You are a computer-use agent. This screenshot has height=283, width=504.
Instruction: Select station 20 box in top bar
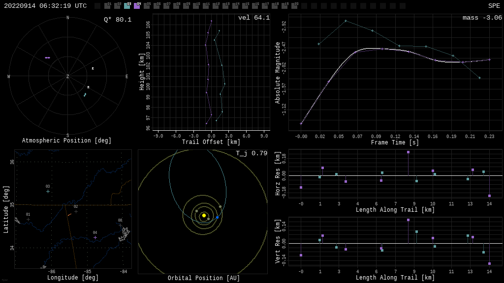pyautogui.click(x=294, y=6)
